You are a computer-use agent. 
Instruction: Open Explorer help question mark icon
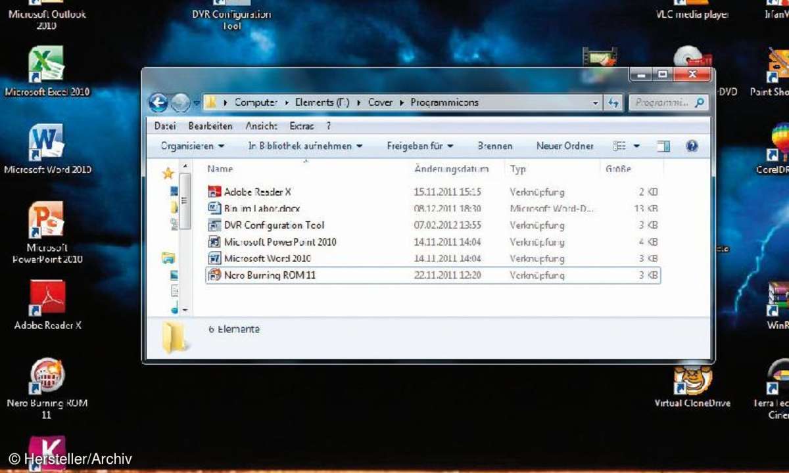692,146
